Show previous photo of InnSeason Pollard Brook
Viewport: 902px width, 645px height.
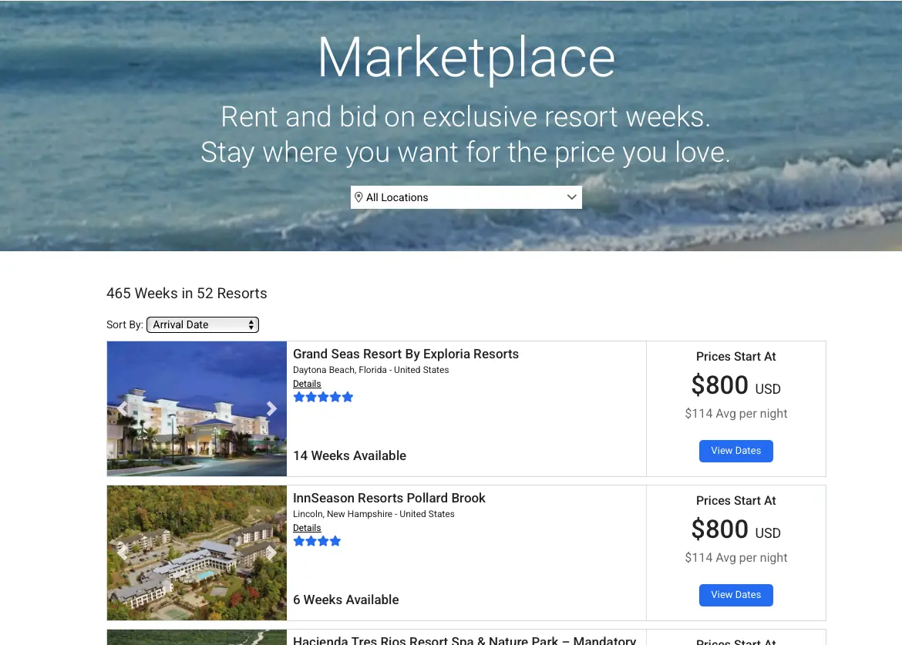click(x=122, y=553)
